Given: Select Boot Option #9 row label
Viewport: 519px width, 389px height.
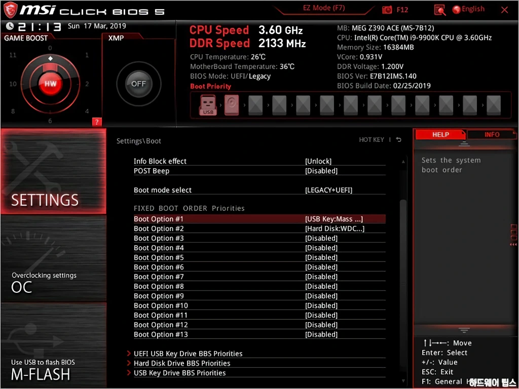Looking at the screenshot, I should (x=159, y=296).
